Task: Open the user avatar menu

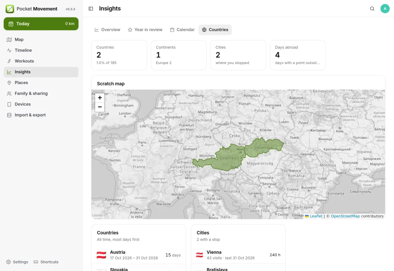Action: tap(385, 9)
